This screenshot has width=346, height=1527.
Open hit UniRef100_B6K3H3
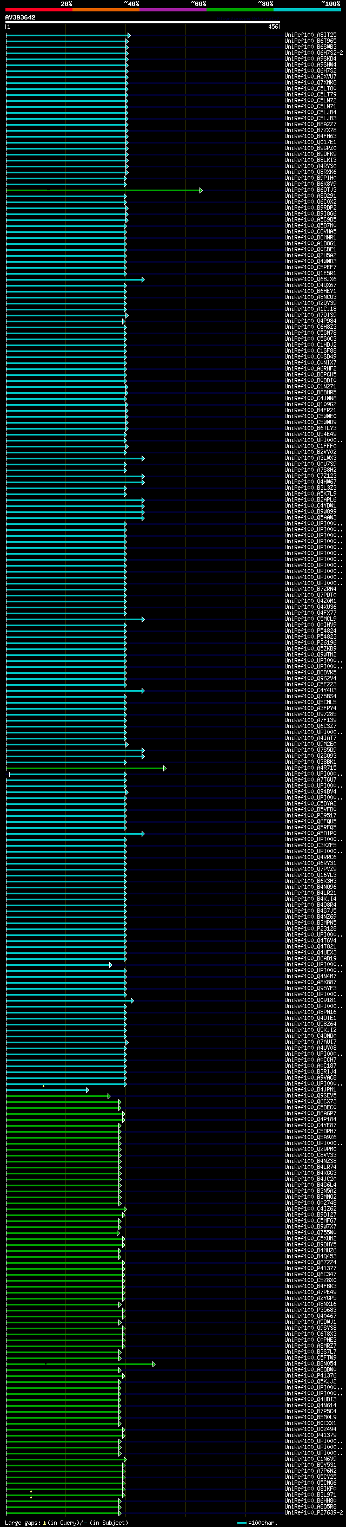point(310,881)
